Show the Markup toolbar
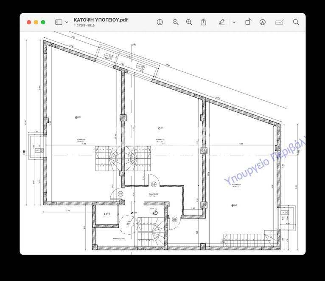This screenshot has height=281, width=325. pos(263,22)
